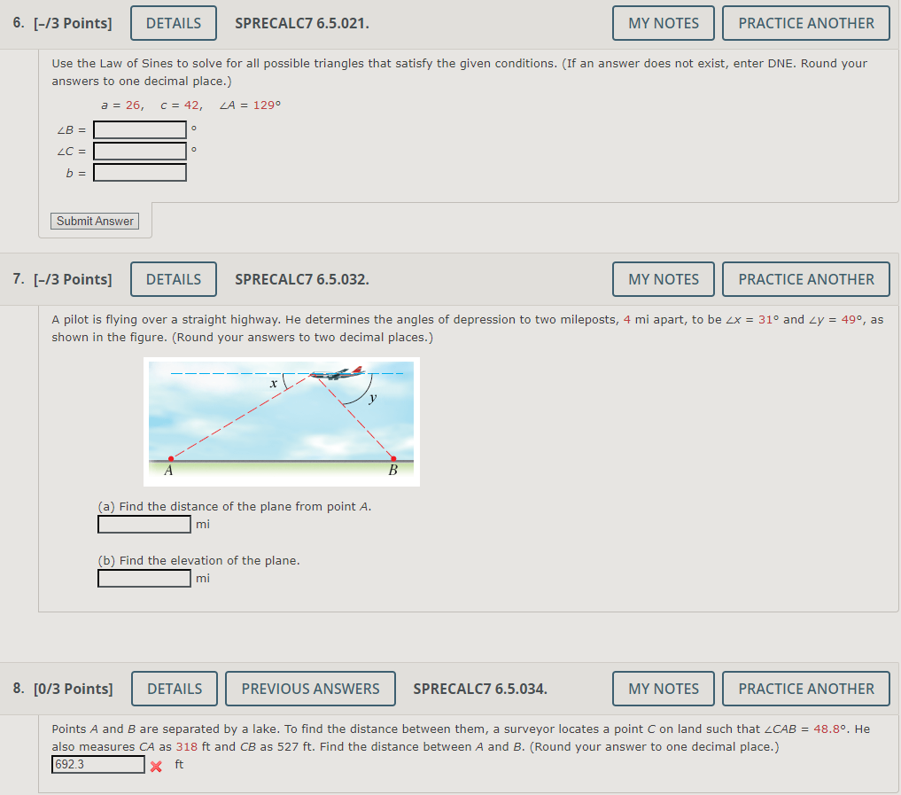The image size is (901, 795).
Task: Click PRACTICE ANOTHER for question 6
Action: pyautogui.click(x=805, y=23)
